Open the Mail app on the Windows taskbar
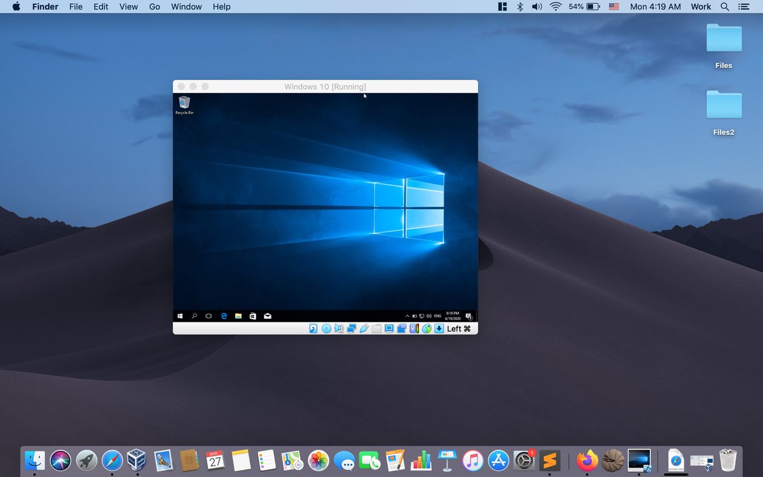763x477 pixels. pos(268,316)
